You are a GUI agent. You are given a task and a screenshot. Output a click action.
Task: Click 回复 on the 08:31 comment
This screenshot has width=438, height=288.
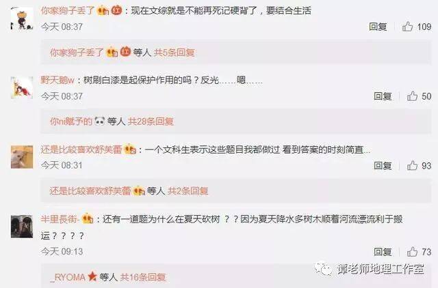pos(383,166)
